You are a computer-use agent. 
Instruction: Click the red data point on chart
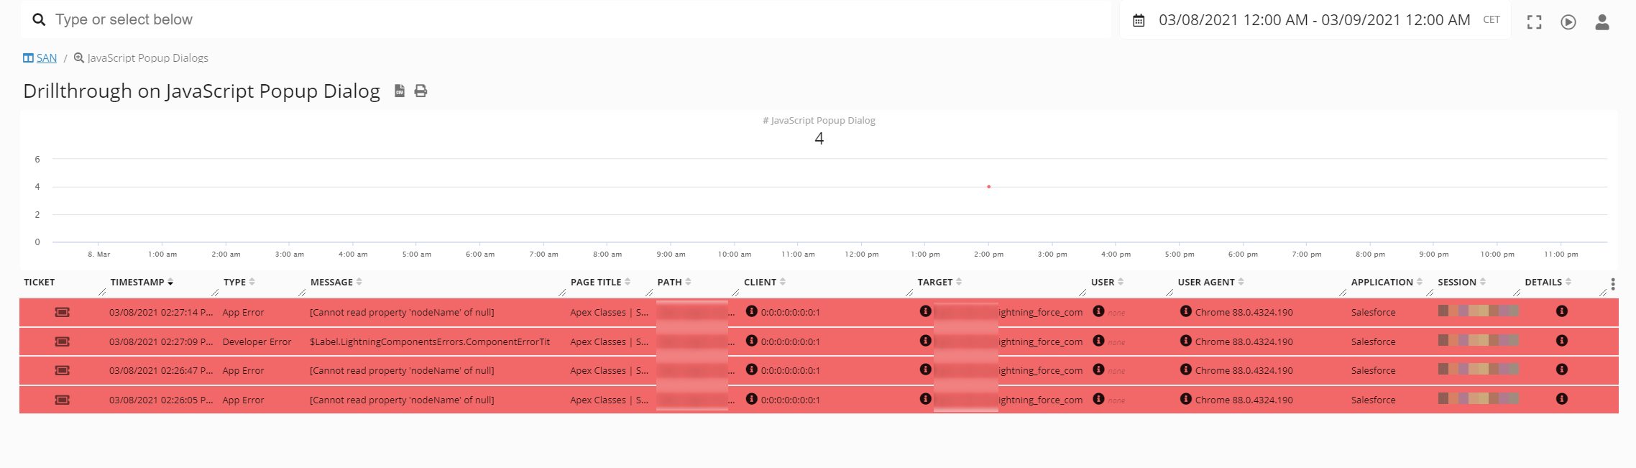989,187
